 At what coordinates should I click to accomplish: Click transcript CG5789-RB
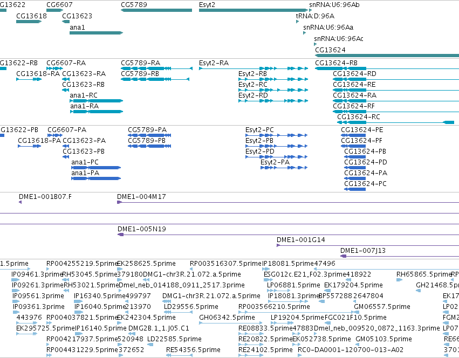click(x=140, y=74)
